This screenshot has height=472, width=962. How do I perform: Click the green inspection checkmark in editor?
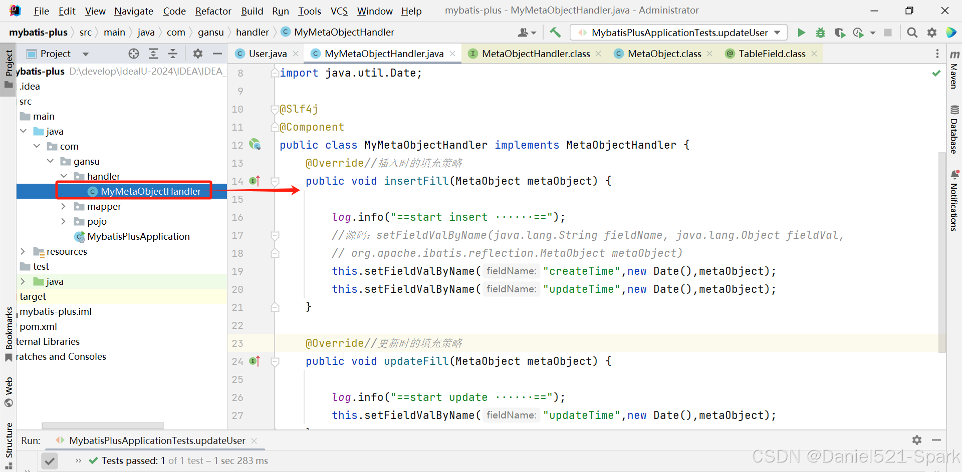[936, 73]
